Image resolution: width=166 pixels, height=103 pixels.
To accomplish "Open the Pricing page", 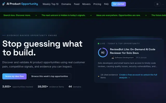I will pyautogui.click(x=97, y=4).
